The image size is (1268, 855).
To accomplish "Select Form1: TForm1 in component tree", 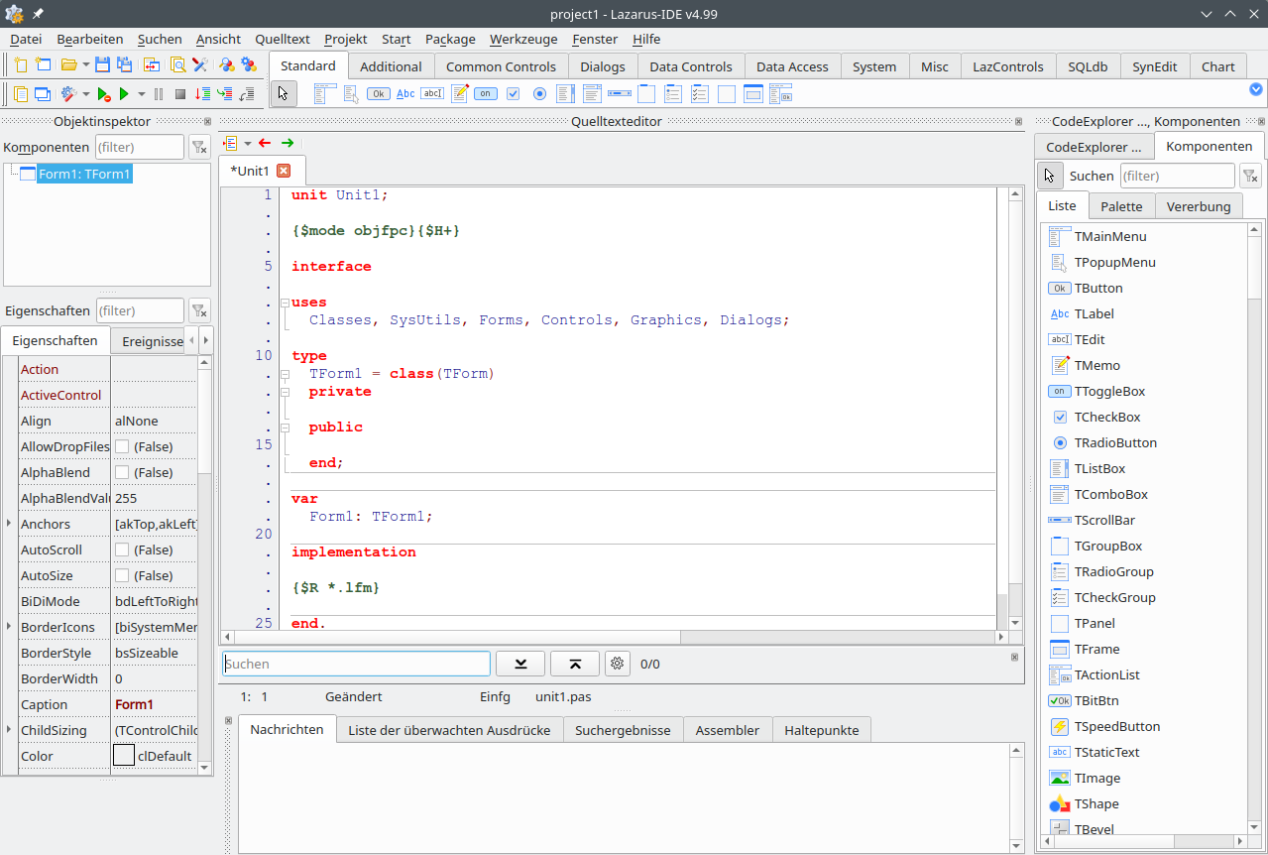I will (84, 174).
